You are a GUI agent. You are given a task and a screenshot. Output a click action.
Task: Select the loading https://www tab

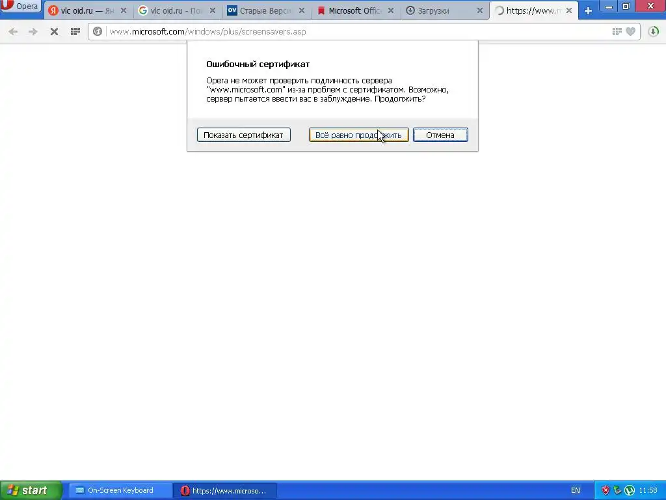pyautogui.click(x=533, y=10)
